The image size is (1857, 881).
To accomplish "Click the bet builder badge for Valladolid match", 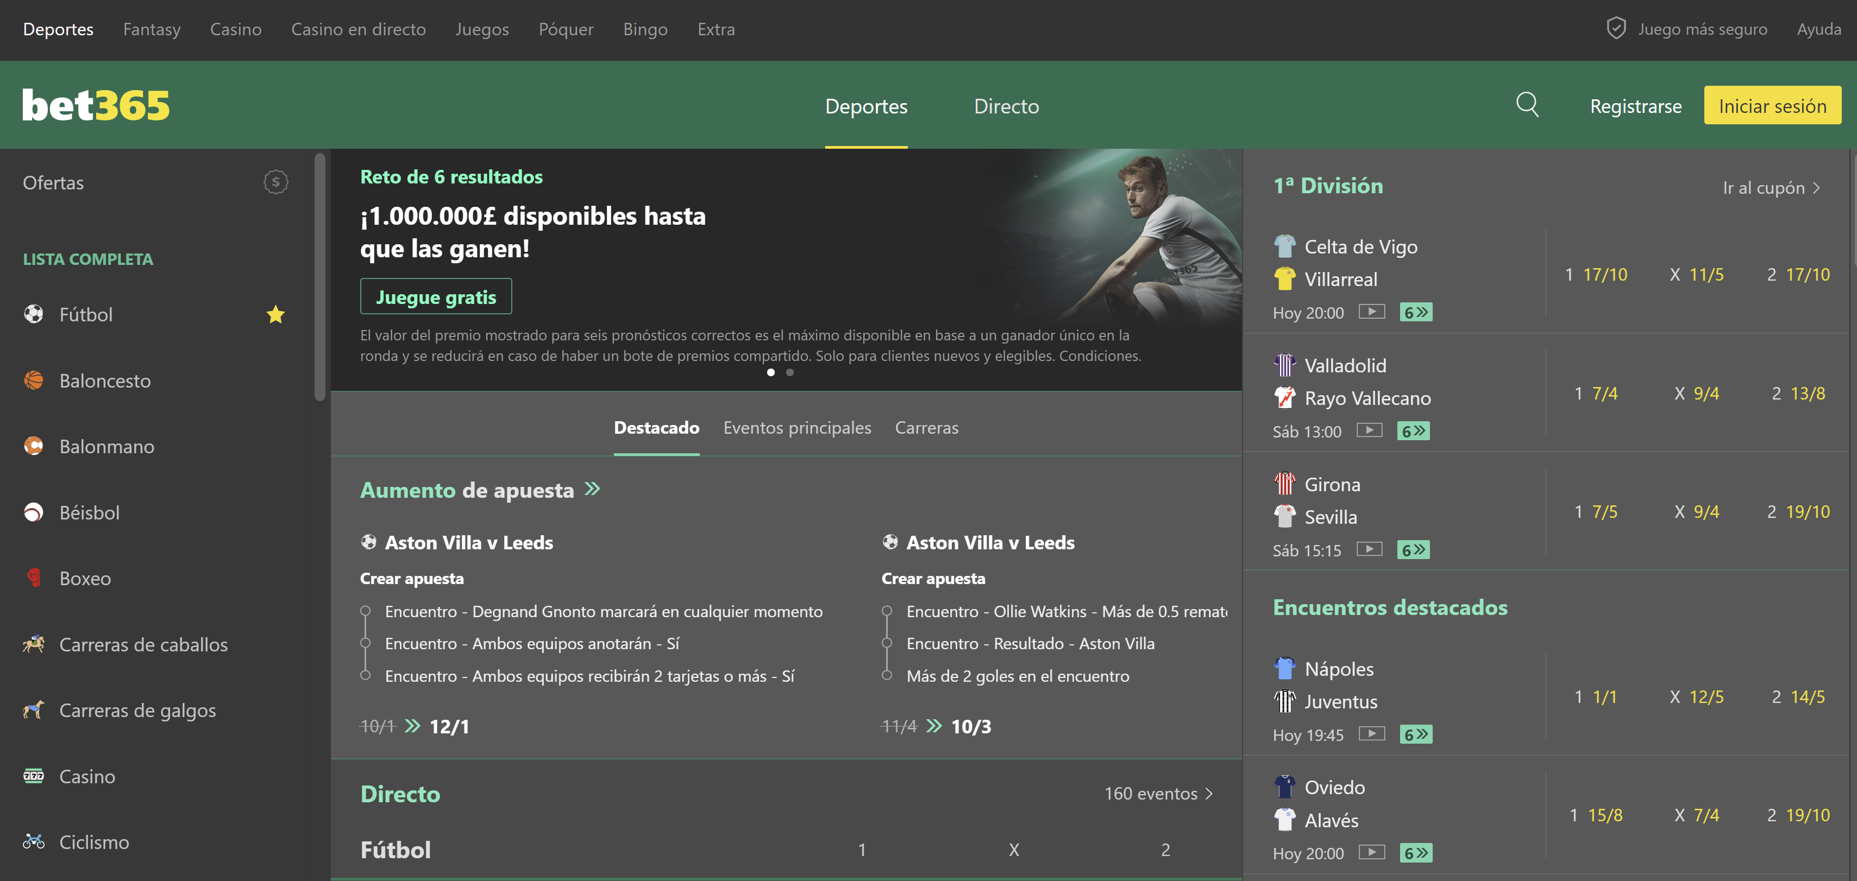I will point(1413,431).
